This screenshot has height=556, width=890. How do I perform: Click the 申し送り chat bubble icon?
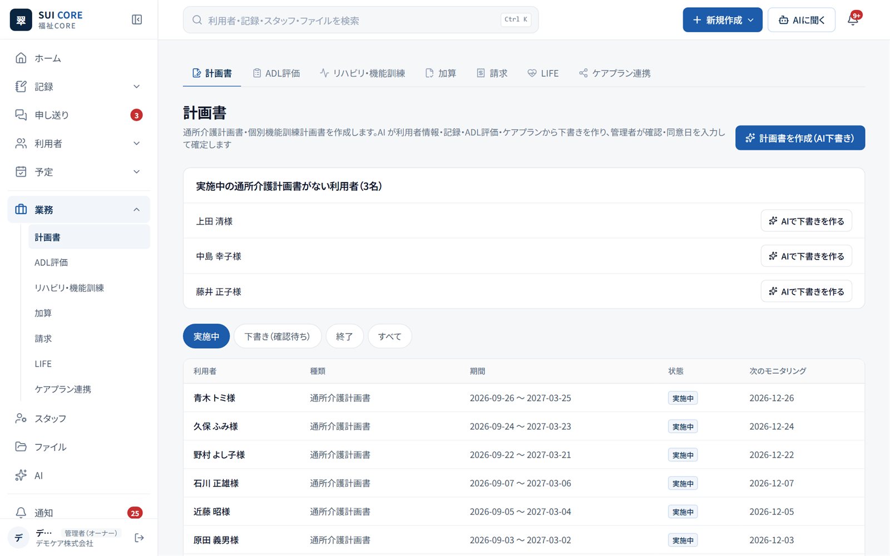tap(21, 115)
